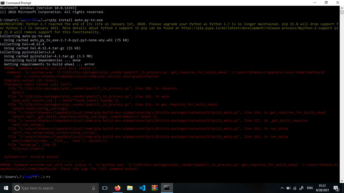Open File Explorer from the taskbar
344x193 pixels.
point(130,188)
